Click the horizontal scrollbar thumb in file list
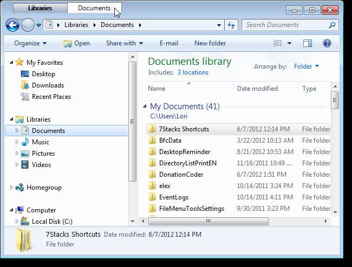Screen dimensions: 352x267 tap(208, 221)
